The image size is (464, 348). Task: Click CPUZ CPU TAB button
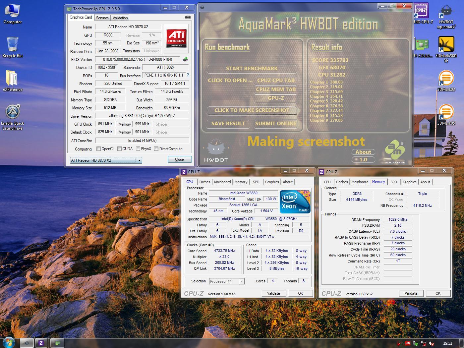(x=276, y=81)
